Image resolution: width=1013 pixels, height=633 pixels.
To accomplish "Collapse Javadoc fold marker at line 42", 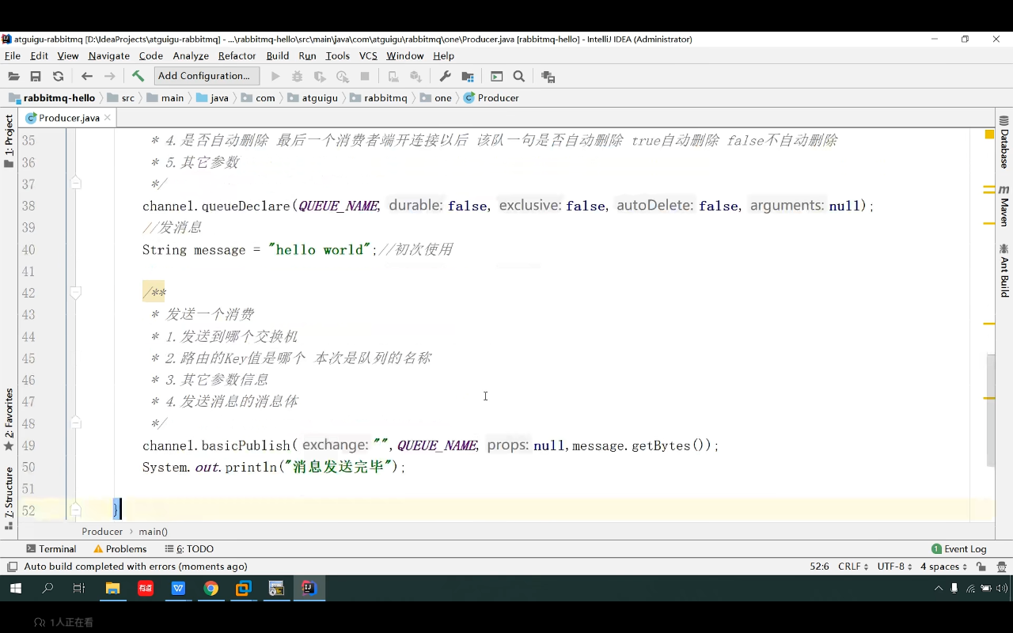I will pos(76,293).
